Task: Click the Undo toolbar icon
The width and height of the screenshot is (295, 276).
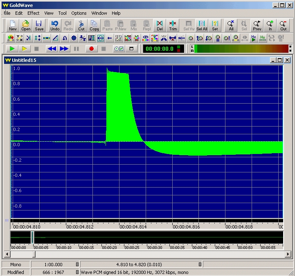Action: pyautogui.click(x=55, y=25)
